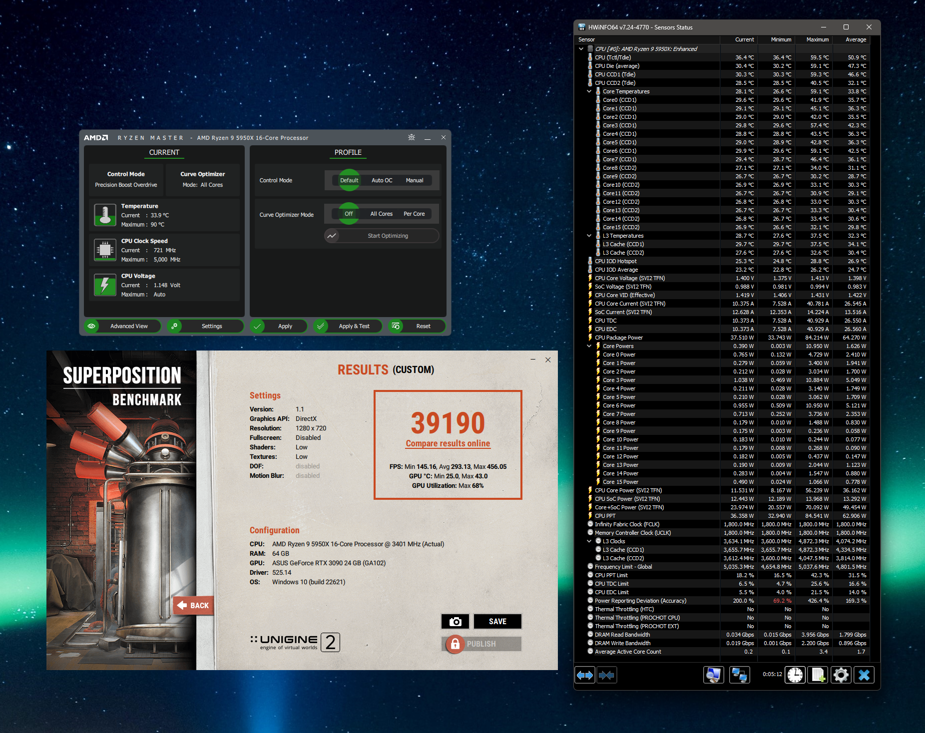The width and height of the screenshot is (925, 733).
Task: Select Memory Controller Clock (UCLK) row
Action: [x=722, y=533]
